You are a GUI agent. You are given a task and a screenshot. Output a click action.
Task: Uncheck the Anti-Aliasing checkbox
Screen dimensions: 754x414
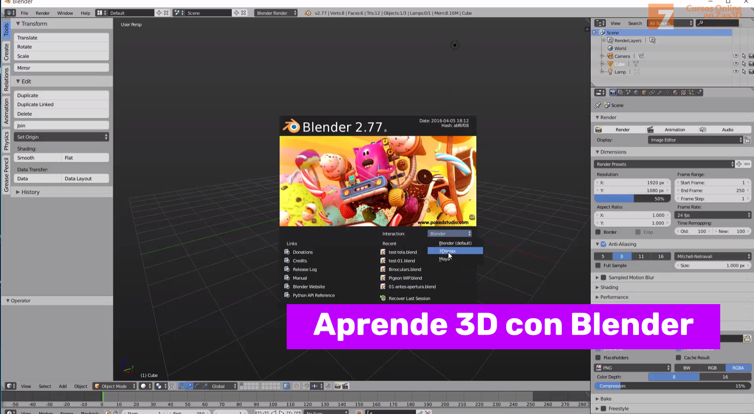click(603, 244)
